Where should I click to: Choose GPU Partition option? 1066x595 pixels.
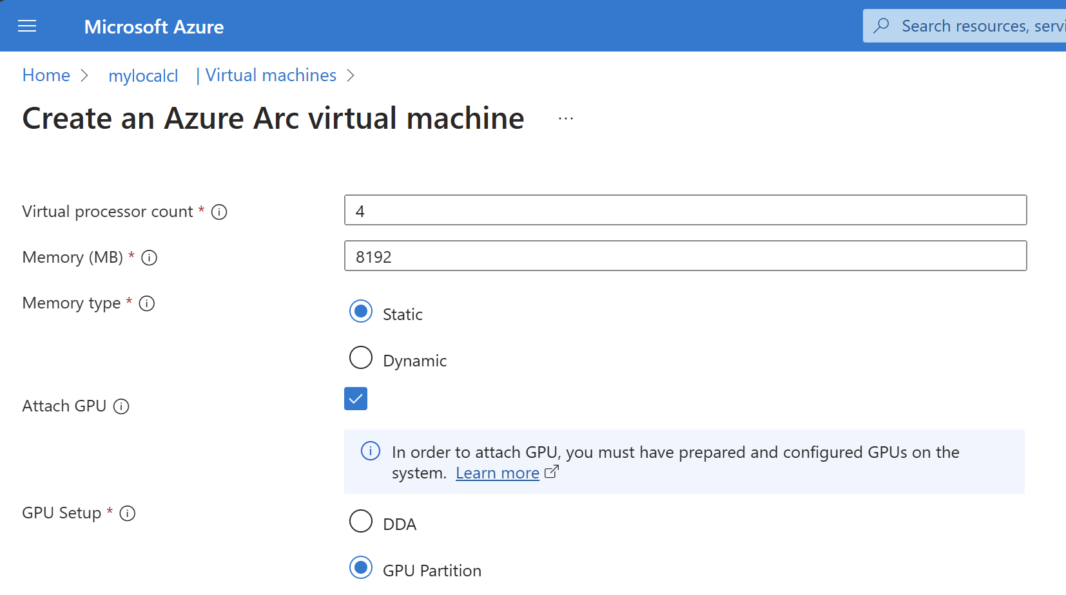tap(361, 567)
